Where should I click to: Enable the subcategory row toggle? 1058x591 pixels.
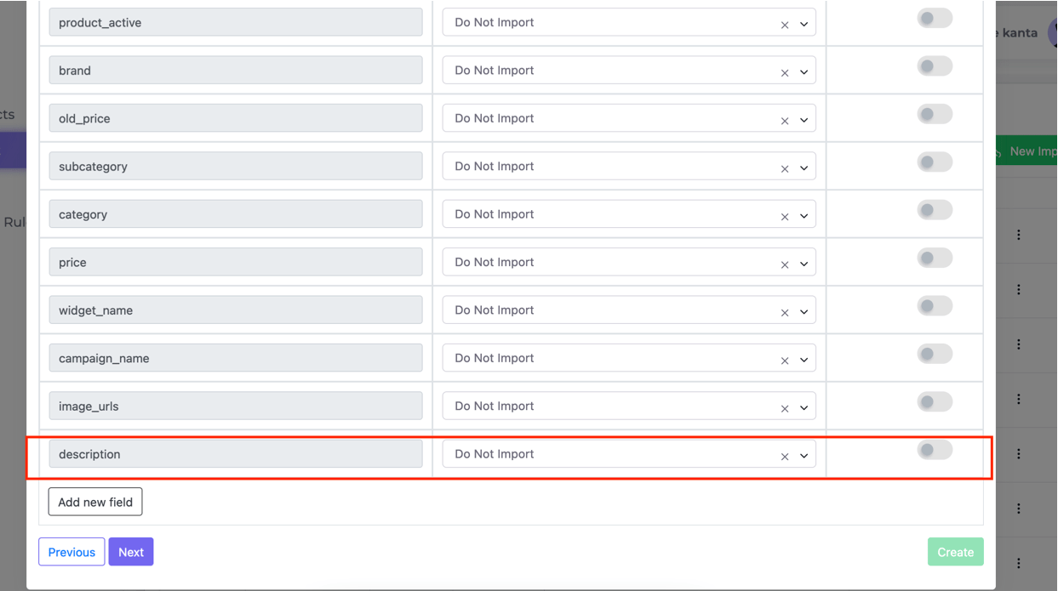click(935, 162)
